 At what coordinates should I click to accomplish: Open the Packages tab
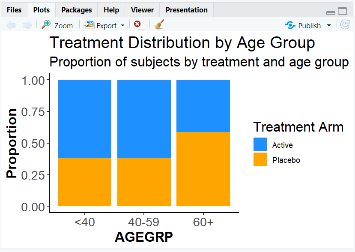coord(76,9)
